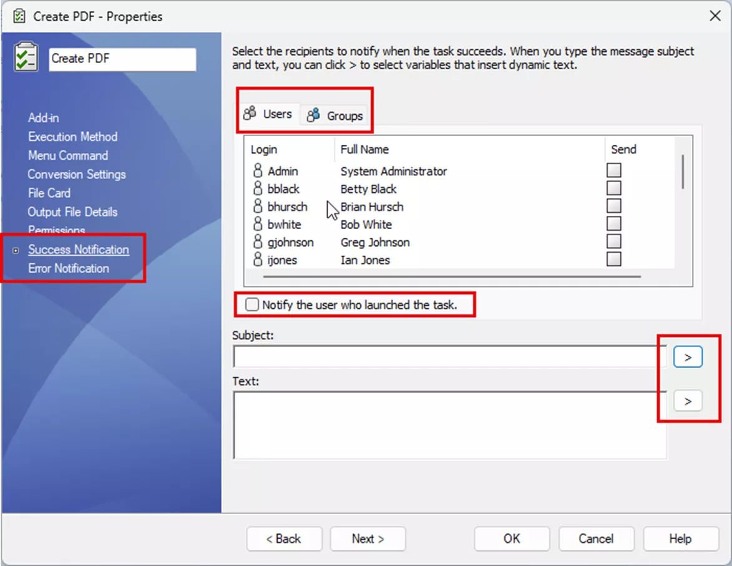Open the Error Notification page
The width and height of the screenshot is (732, 566).
(x=69, y=268)
